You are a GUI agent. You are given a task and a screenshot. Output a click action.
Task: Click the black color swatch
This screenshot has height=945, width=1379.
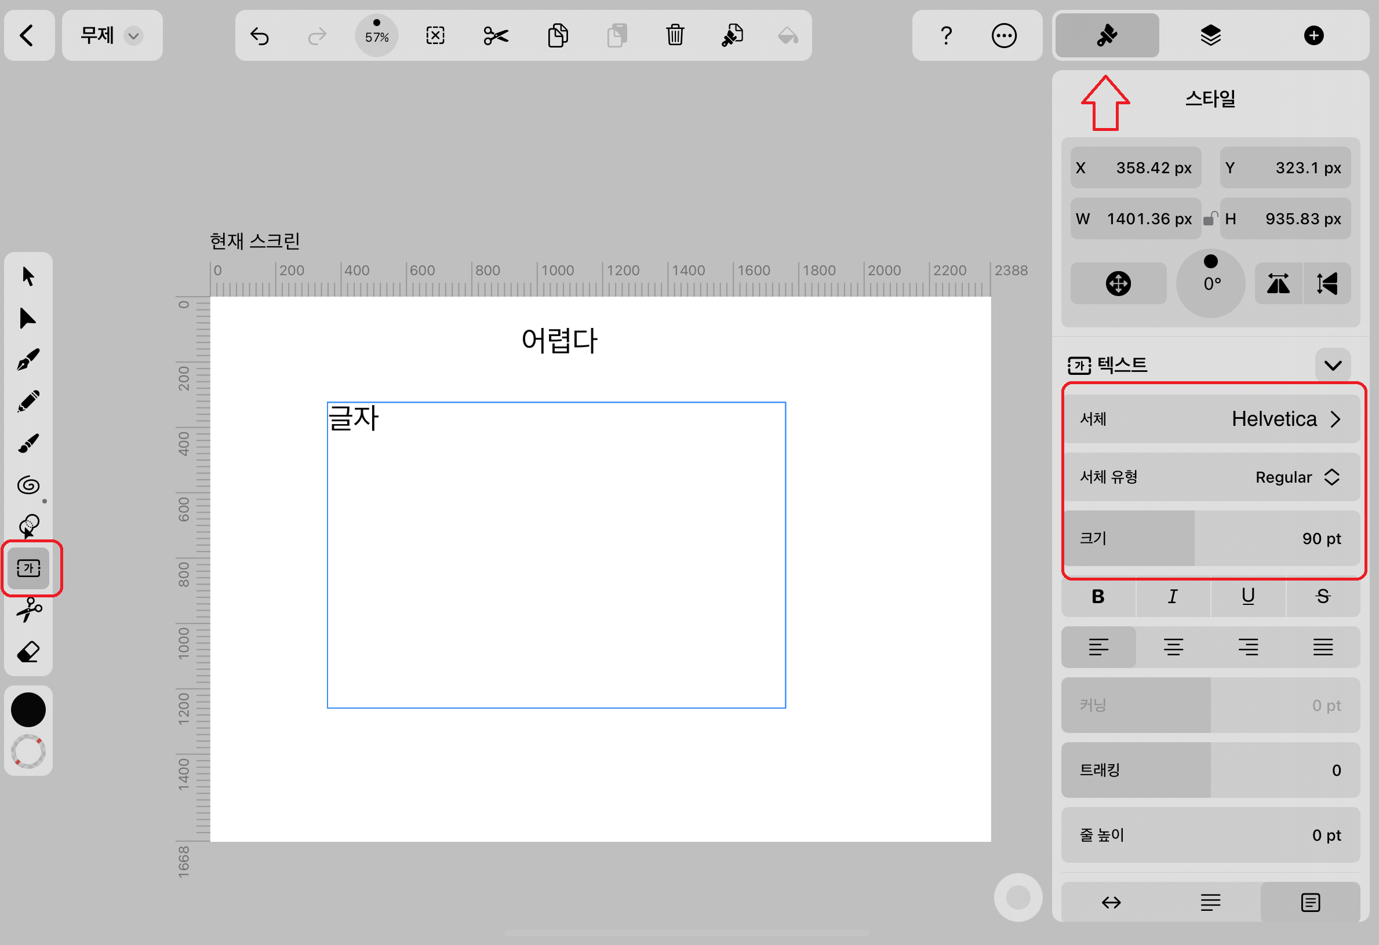[x=28, y=710]
